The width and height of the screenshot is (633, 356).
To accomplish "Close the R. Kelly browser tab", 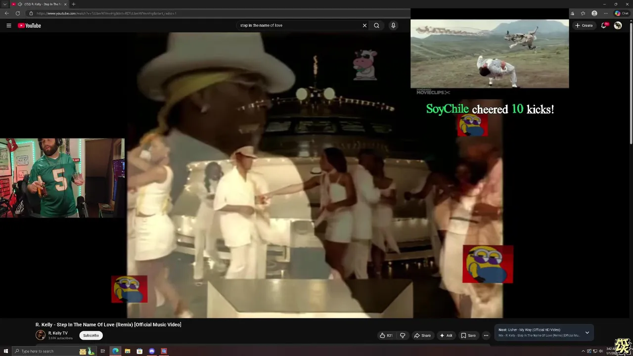I will point(65,4).
